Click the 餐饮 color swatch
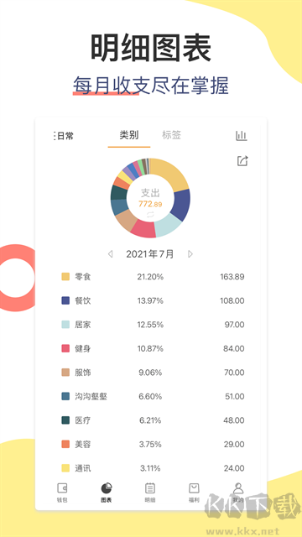The height and width of the screenshot is (537, 302). coord(65,300)
